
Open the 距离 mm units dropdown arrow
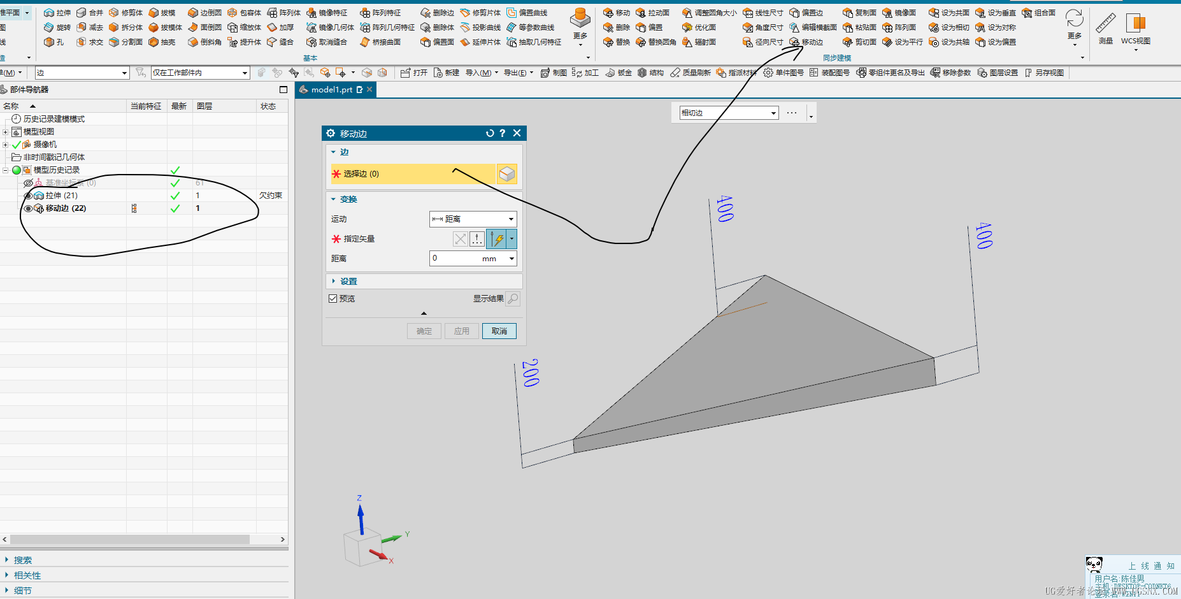click(x=512, y=259)
